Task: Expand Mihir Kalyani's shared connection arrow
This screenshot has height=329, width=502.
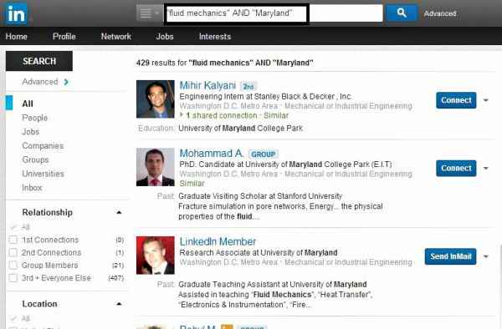Action: pyautogui.click(x=182, y=115)
